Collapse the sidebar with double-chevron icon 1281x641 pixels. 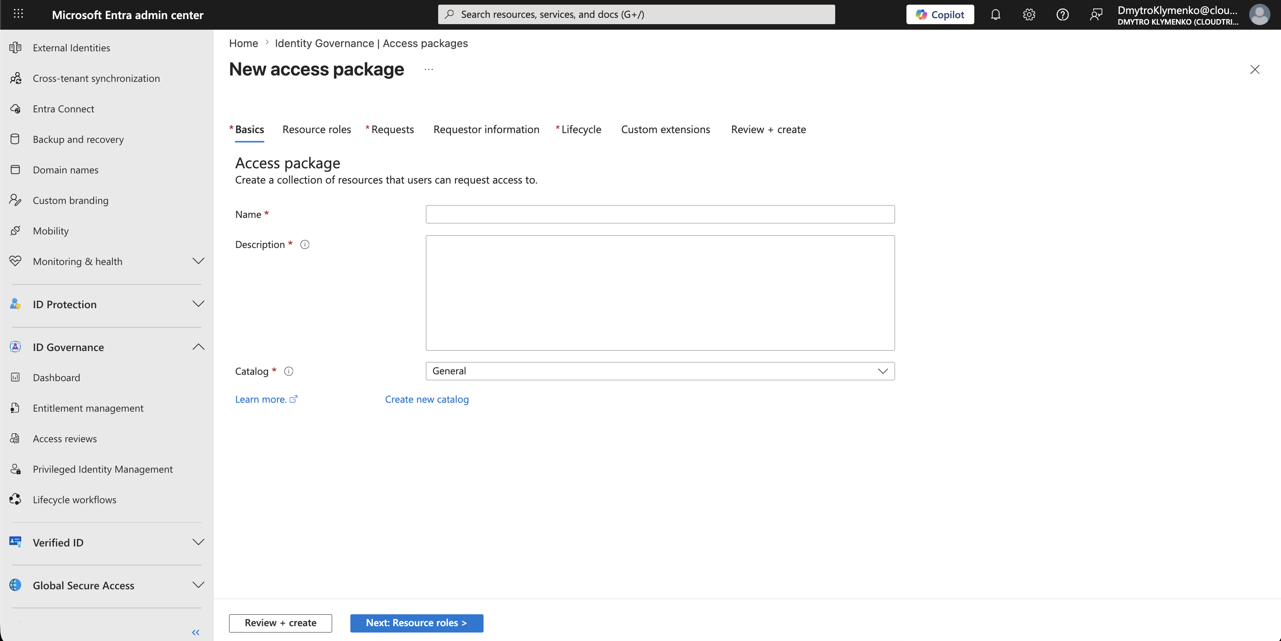(196, 633)
